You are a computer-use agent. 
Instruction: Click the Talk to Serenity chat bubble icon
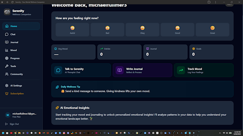(58, 70)
